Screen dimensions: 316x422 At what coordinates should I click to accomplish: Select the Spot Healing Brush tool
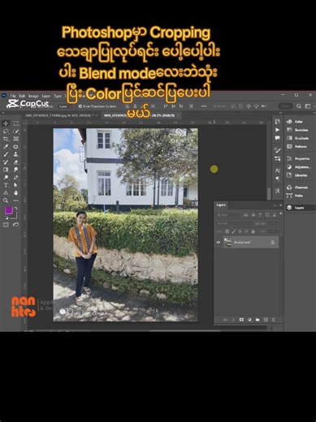point(15,147)
